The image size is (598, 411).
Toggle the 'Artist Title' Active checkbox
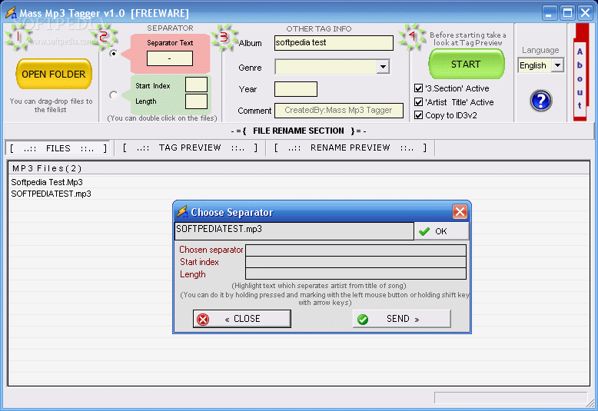point(418,102)
